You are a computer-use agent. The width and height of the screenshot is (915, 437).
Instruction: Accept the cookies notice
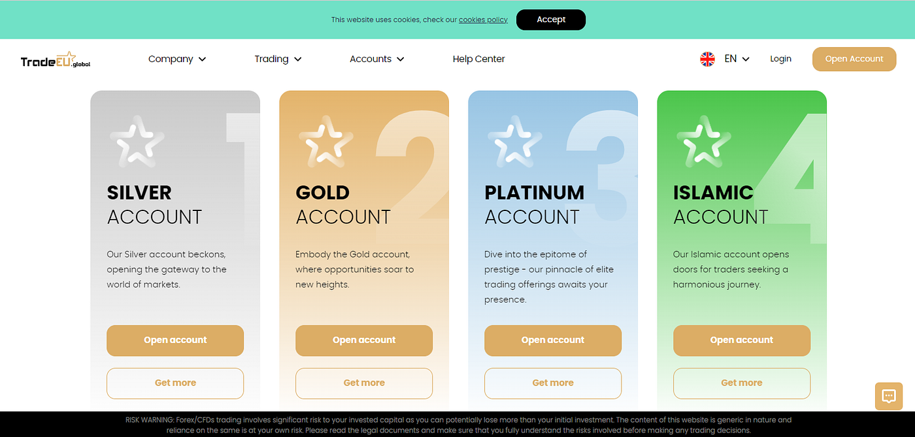pos(551,20)
